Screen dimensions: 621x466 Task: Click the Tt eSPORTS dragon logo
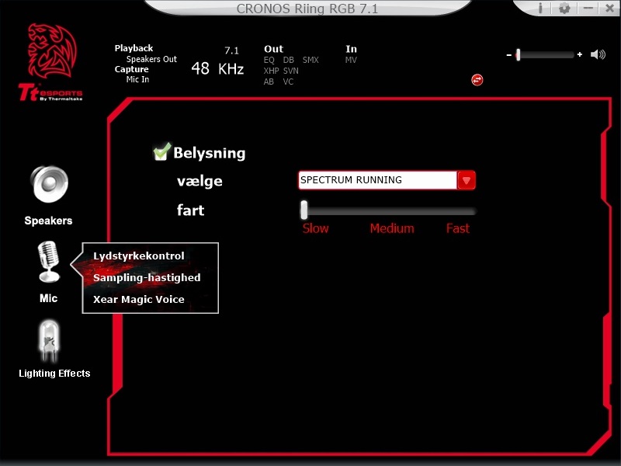[x=50, y=63]
